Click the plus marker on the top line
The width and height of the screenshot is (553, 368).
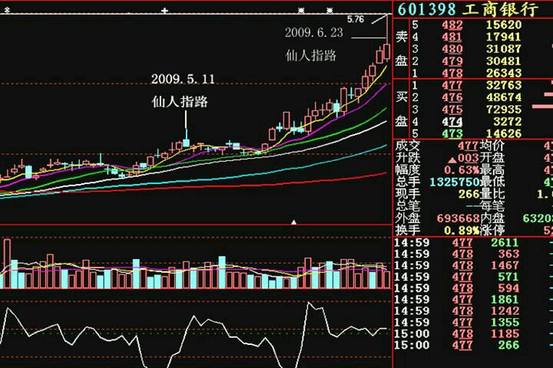(164, 11)
